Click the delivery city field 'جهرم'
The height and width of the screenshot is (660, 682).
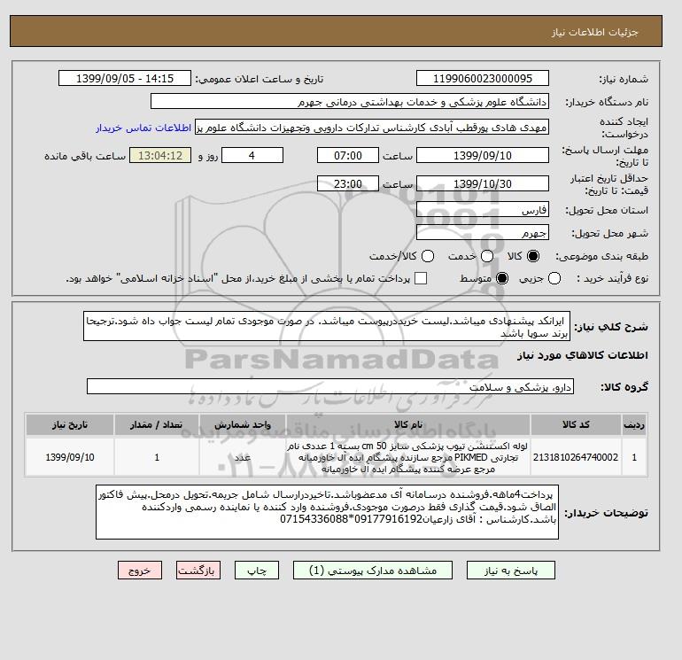point(483,233)
